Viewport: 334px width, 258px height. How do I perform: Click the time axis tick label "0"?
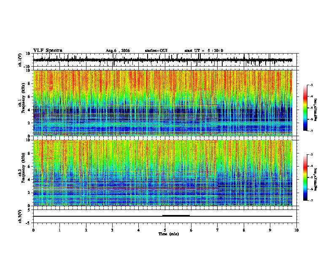coord(33,230)
